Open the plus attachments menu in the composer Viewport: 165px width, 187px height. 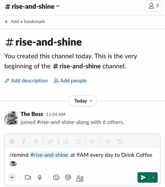click(x=12, y=177)
